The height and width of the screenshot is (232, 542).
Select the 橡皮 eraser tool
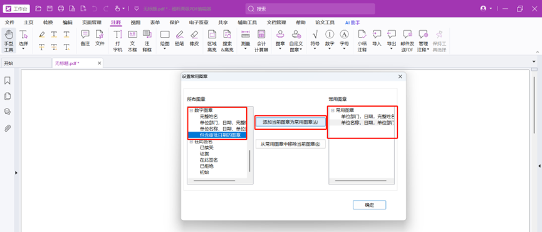tap(194, 38)
